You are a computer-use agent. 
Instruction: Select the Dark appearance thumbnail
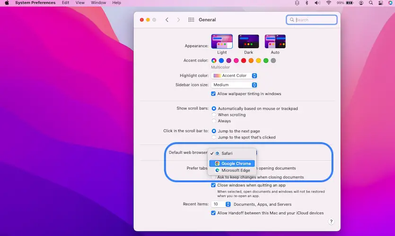[248, 42]
